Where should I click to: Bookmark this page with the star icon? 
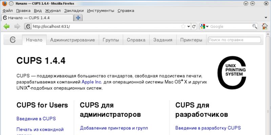[183, 27]
